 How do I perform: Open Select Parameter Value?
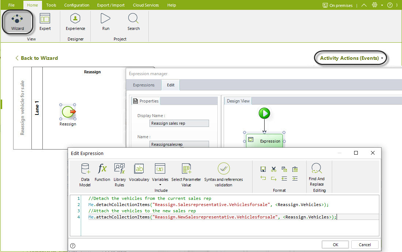click(186, 175)
